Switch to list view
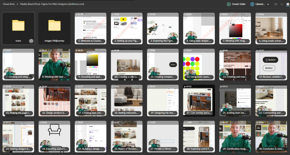 click(282, 4)
